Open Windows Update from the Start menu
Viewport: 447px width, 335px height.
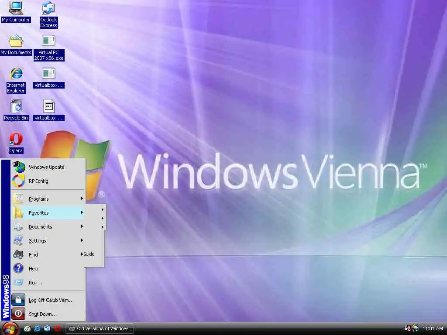(48, 167)
